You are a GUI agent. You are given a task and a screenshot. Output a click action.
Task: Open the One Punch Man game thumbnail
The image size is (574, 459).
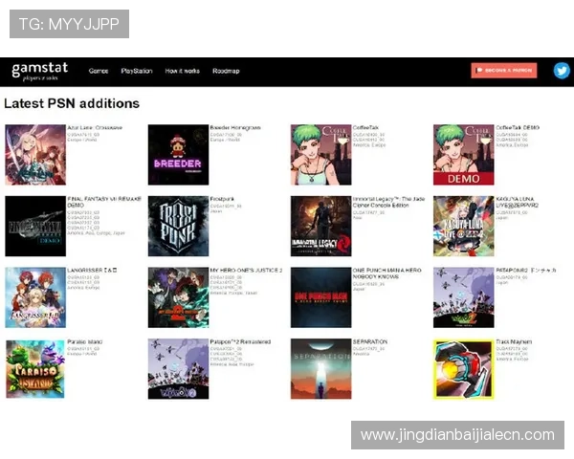tap(320, 297)
